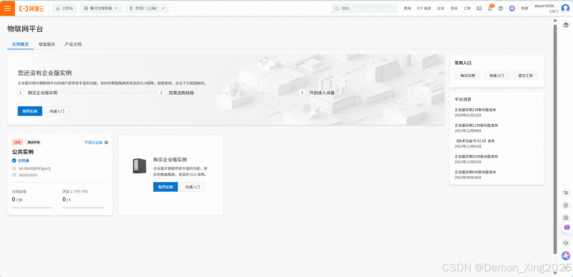Click the server image in purchase card

(139, 166)
